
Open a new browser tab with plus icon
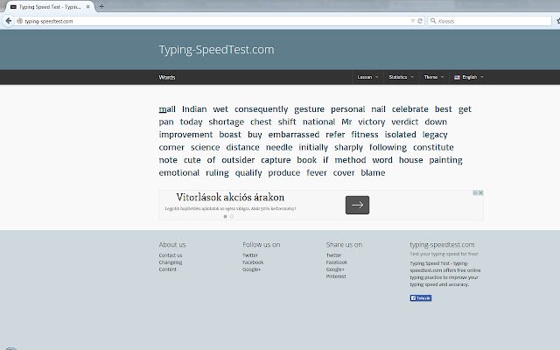pos(101,6)
